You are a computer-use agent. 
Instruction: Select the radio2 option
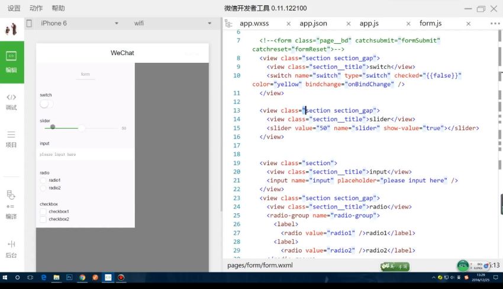(x=43, y=188)
